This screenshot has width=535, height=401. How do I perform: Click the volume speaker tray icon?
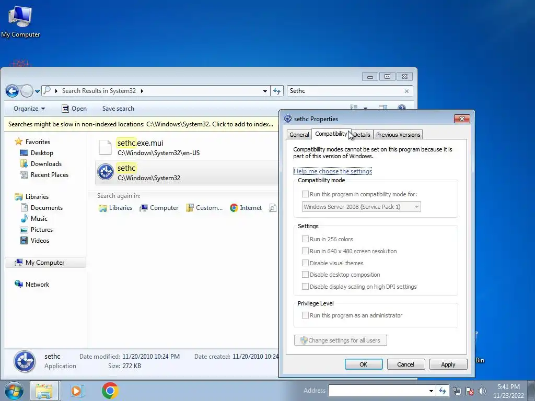[x=482, y=391]
